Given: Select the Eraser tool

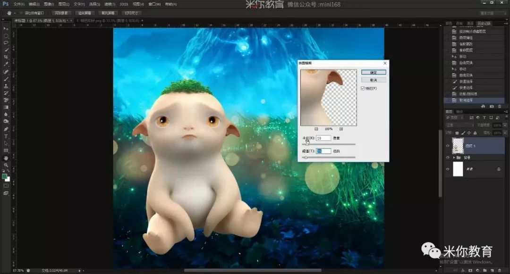Looking at the screenshot, I should [6, 100].
